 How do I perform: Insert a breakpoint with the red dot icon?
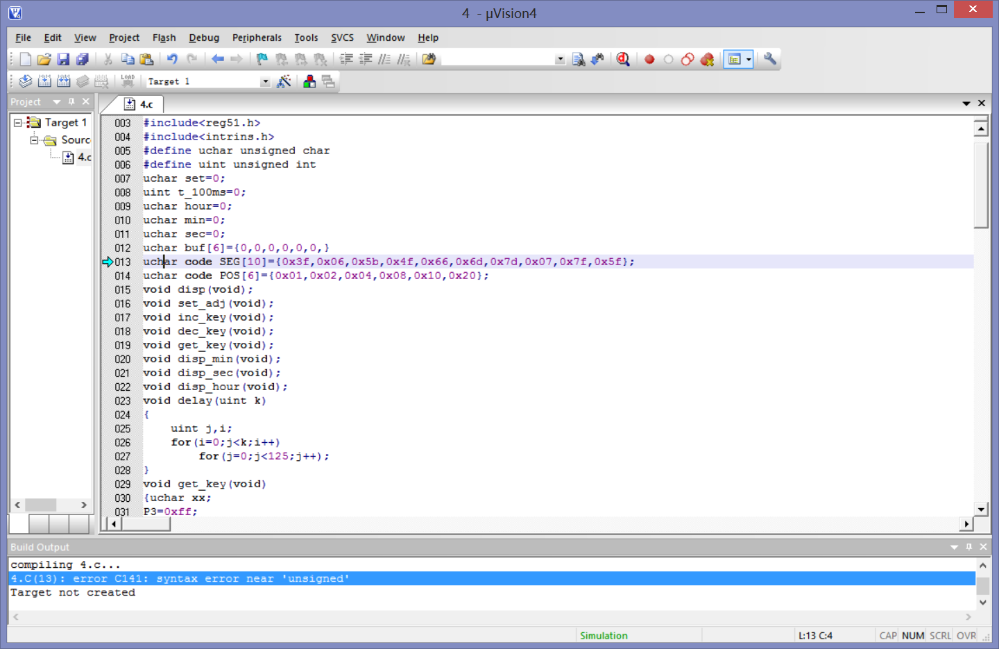649,60
